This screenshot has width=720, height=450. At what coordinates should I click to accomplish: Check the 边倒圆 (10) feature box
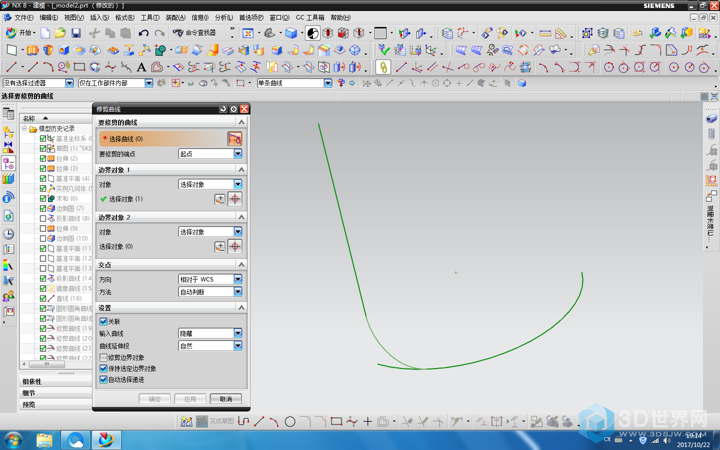pos(43,238)
